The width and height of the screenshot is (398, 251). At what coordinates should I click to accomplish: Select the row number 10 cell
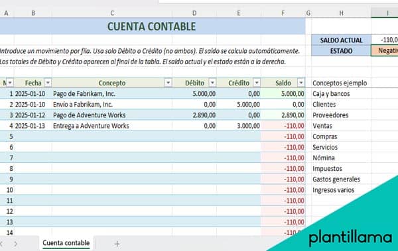[7, 189]
